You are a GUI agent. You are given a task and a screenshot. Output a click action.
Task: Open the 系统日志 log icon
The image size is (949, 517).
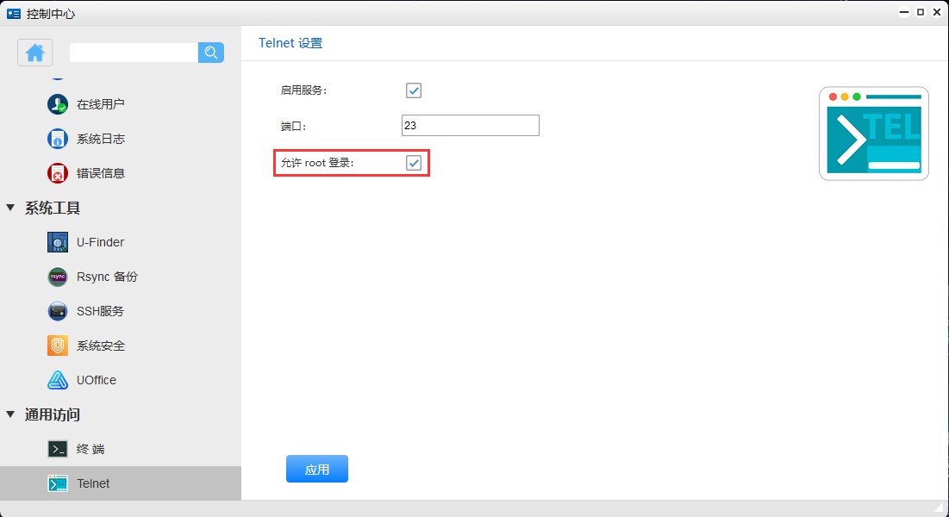click(x=57, y=139)
